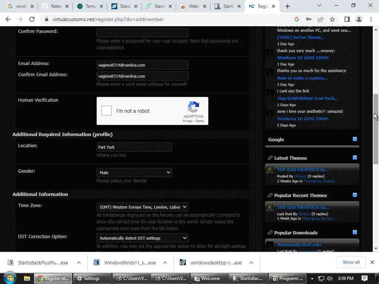The width and height of the screenshot is (379, 284).
Task: Open the Time Zone dropdown
Action: 142,207
